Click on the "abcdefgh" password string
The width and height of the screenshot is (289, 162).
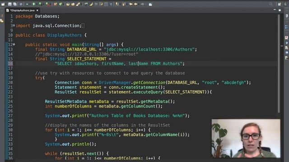click(234, 82)
